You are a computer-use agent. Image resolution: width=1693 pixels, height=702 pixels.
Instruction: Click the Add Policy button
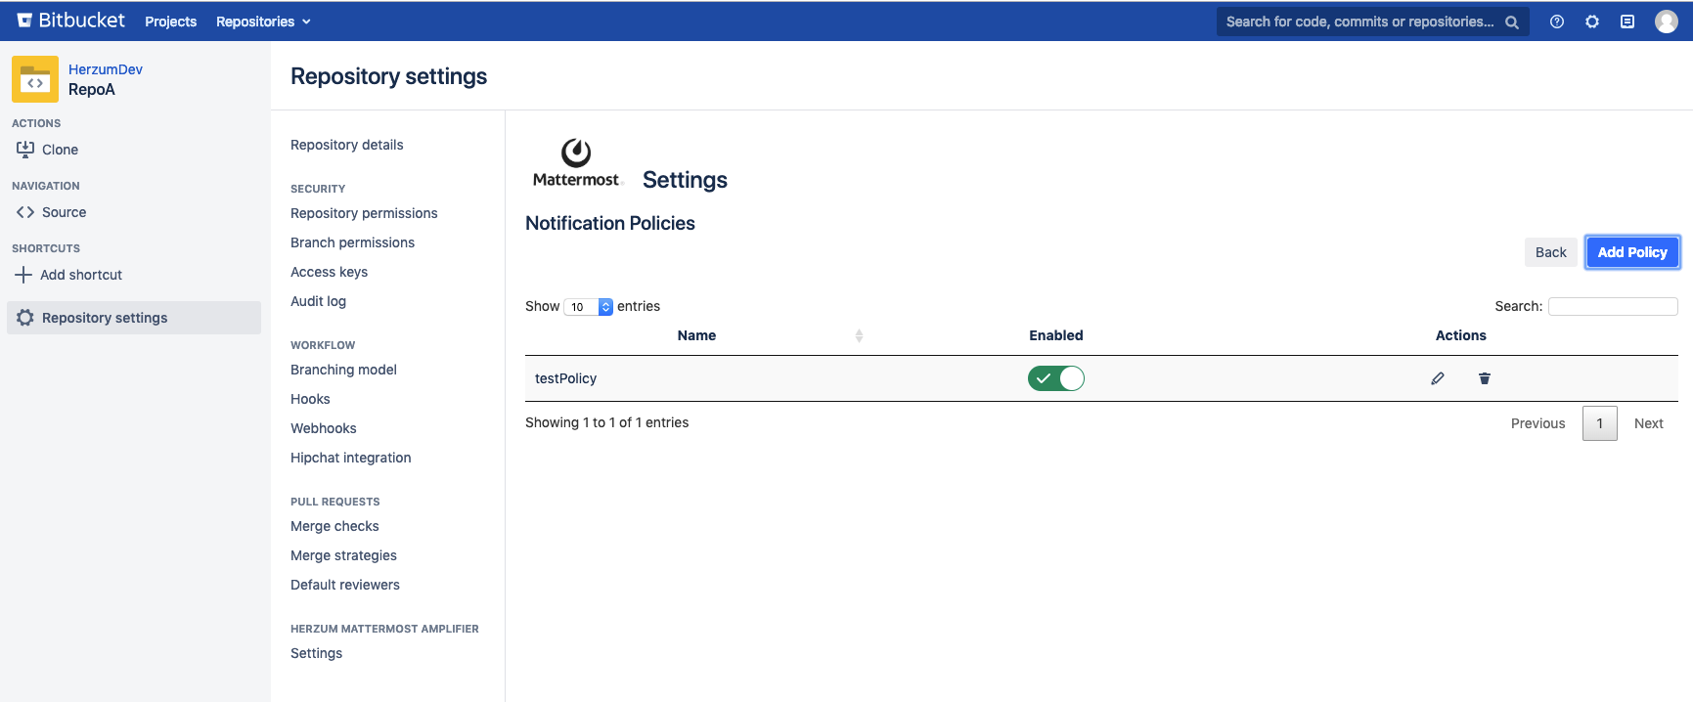pos(1631,252)
